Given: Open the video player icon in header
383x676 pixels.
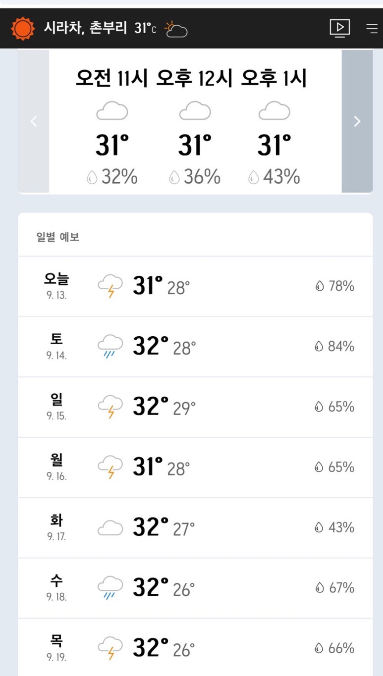Looking at the screenshot, I should coord(340,28).
